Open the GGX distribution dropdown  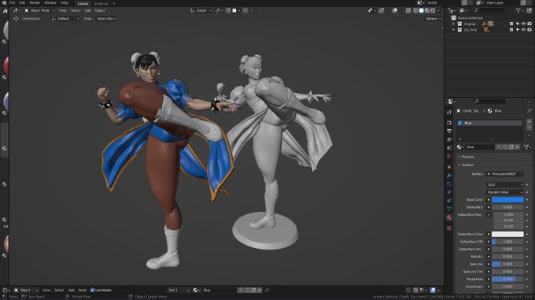pos(505,184)
